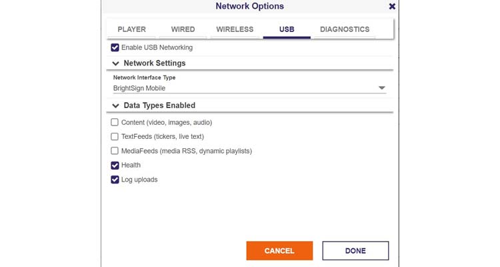The height and width of the screenshot is (267, 500).
Task: Check the TextFeeds checkbox
Action: pos(115,137)
